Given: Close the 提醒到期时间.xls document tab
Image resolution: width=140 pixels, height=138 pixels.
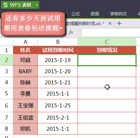Looking at the screenshot, I should pyautogui.click(x=110, y=23).
